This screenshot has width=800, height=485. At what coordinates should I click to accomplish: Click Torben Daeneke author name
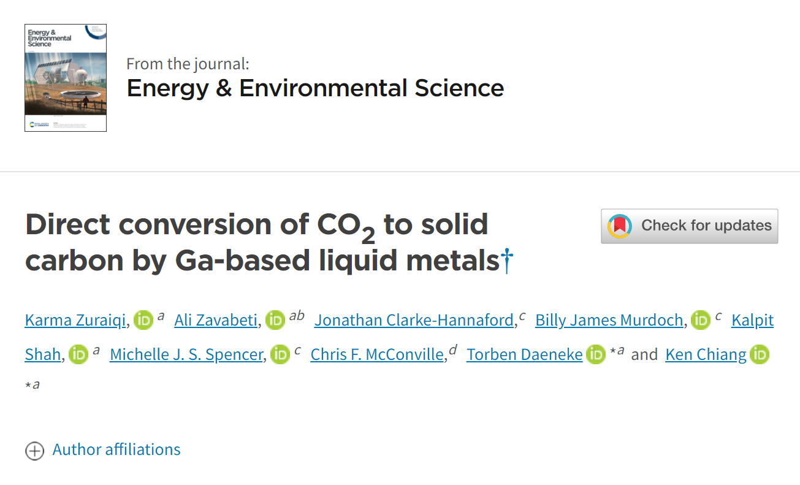pos(524,354)
